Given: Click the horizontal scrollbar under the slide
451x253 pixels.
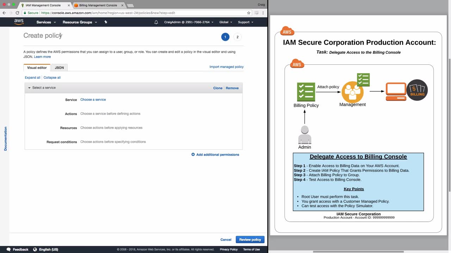Looking at the screenshot, I should tap(358, 252).
